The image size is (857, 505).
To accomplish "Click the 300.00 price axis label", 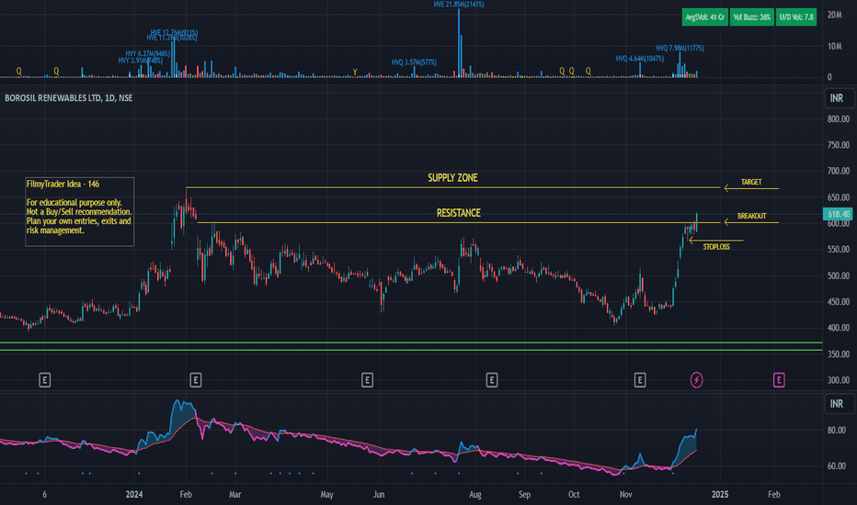I will pos(839,380).
